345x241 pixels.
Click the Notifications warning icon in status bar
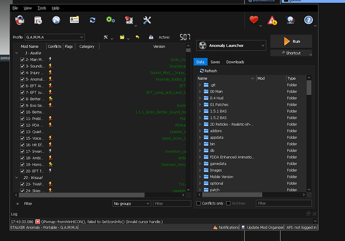point(215,228)
